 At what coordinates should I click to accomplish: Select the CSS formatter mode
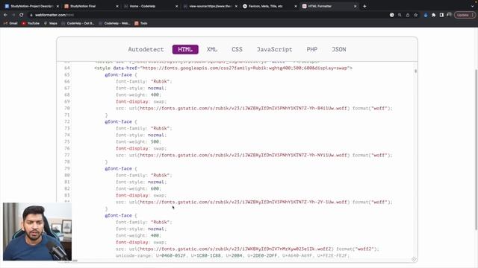coord(238,49)
